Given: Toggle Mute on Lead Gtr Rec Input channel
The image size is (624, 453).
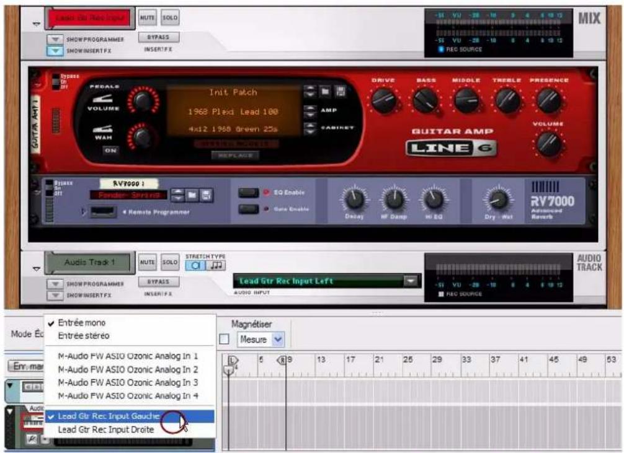Looking at the screenshot, I should click(x=147, y=18).
